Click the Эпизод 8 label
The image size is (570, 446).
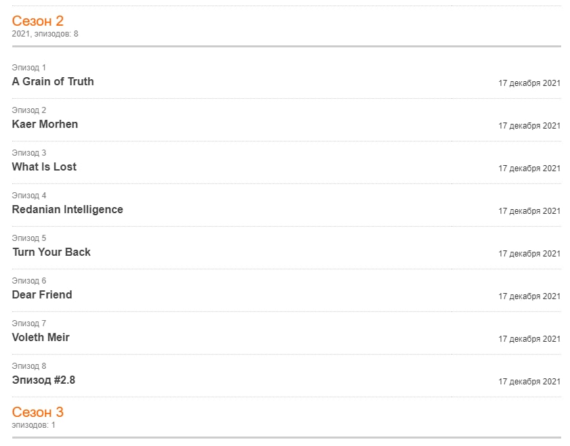coord(28,366)
